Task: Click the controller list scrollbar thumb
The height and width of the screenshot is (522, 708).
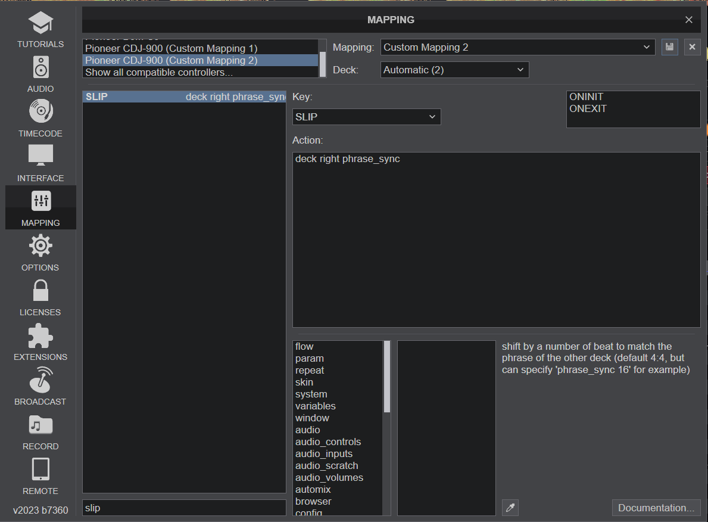Action: [322, 64]
